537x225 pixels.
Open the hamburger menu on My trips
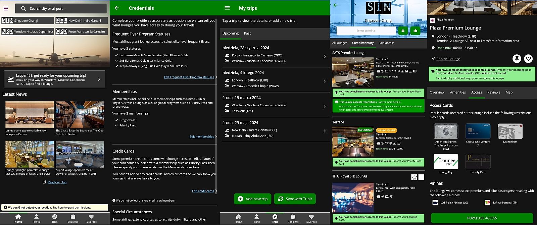coord(227,8)
